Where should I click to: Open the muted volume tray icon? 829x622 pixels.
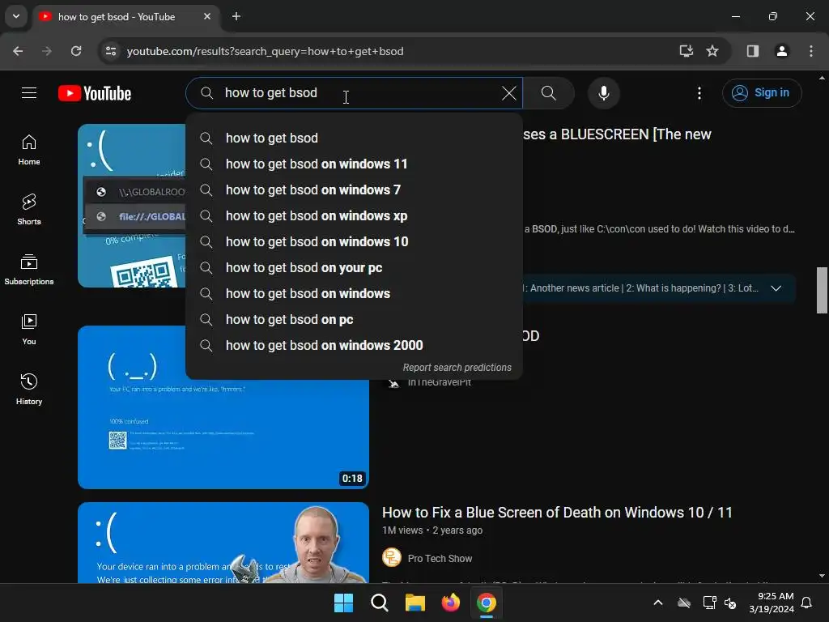[731, 603]
